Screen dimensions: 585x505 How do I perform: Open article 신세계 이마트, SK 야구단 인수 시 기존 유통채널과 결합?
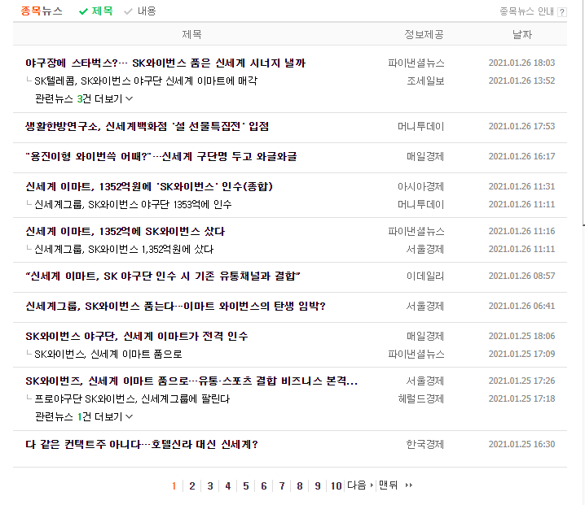coord(163,276)
